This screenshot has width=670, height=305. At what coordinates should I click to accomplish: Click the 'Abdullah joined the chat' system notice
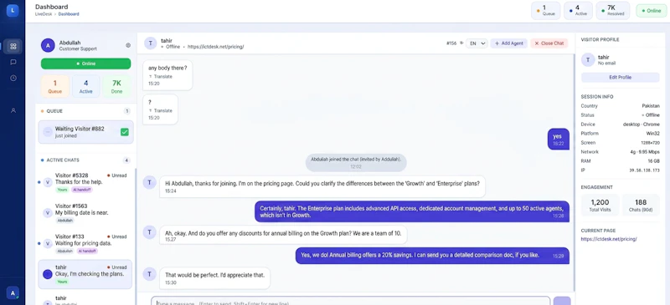[x=356, y=162]
